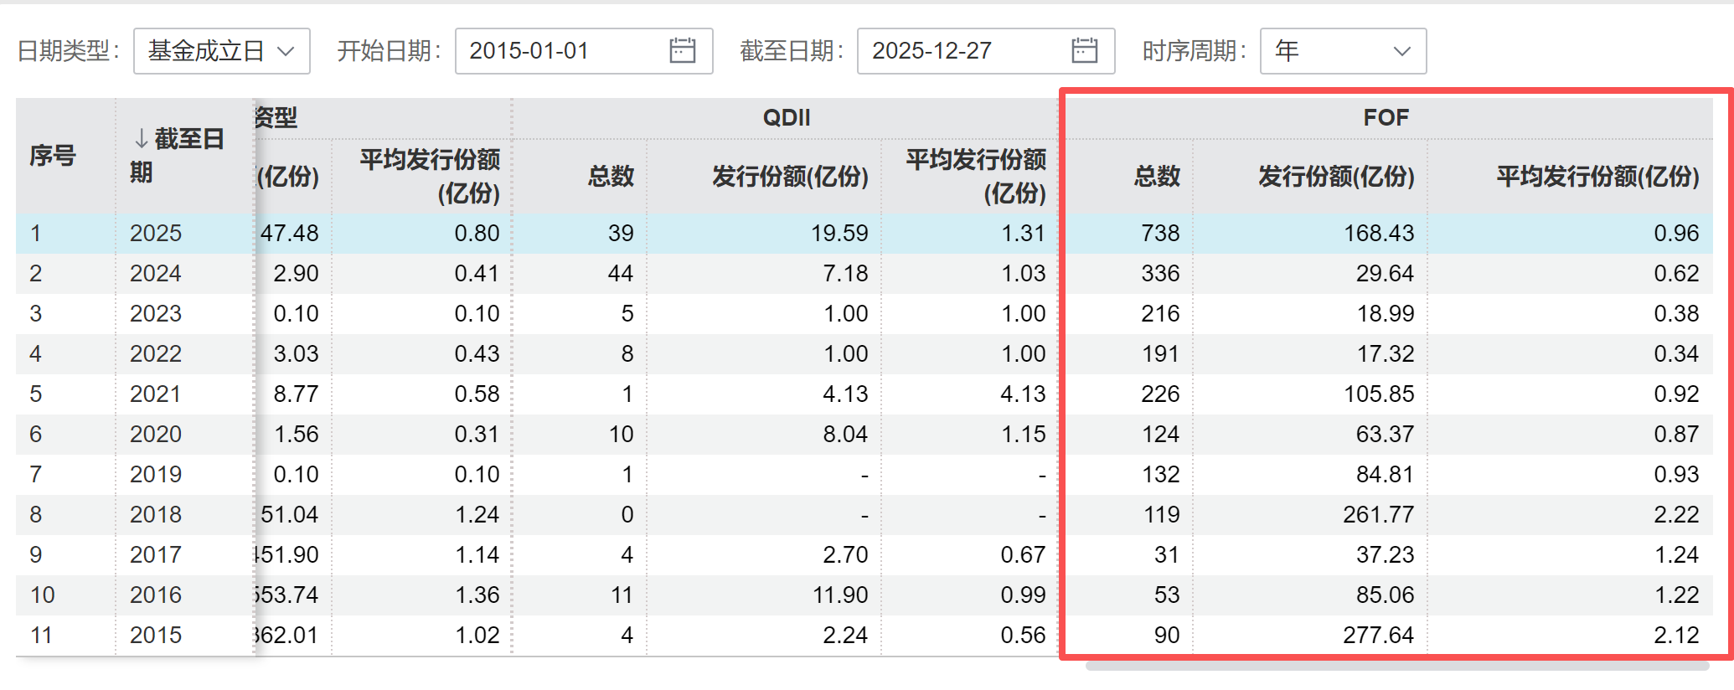Image resolution: width=1734 pixels, height=690 pixels.
Task: Select the 2025 row in the table
Action: [x=156, y=233]
